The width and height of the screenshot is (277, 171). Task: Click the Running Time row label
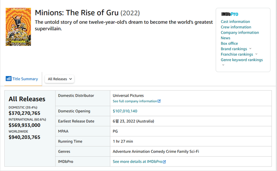(70, 141)
